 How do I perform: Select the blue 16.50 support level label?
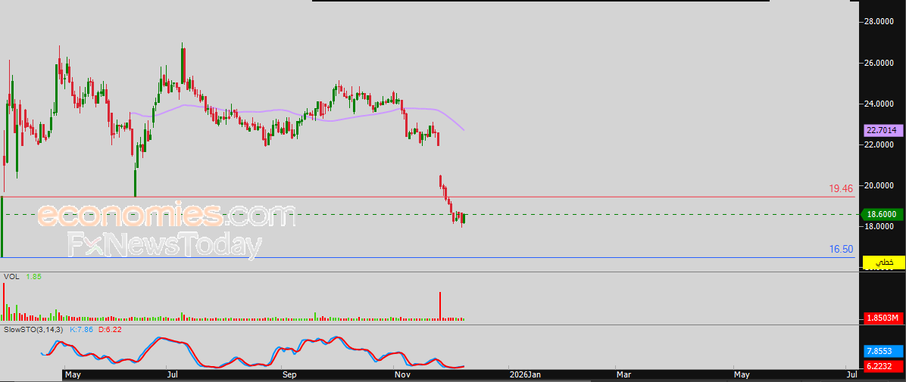(x=842, y=250)
